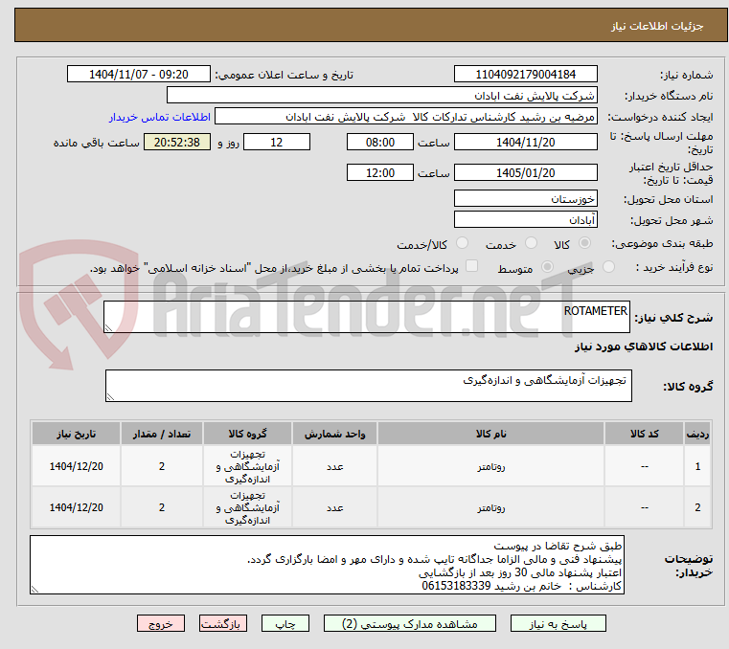Click the واحد شمارش column header
The image size is (729, 649).
tap(334, 434)
